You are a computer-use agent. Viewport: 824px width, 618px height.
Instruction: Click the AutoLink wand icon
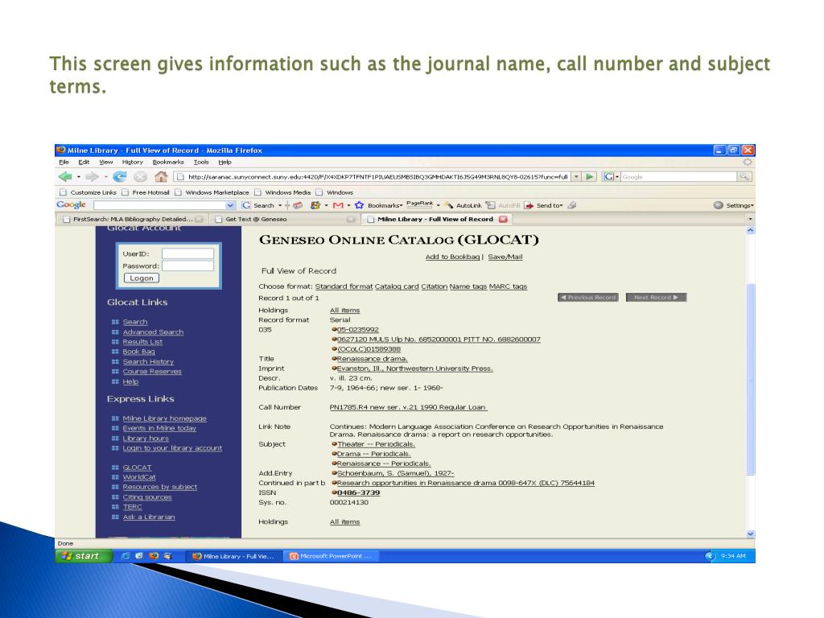(448, 205)
